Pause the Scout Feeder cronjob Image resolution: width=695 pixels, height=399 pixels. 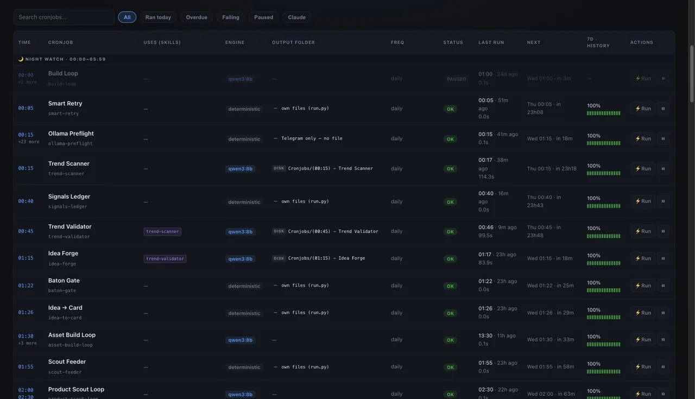tap(663, 367)
